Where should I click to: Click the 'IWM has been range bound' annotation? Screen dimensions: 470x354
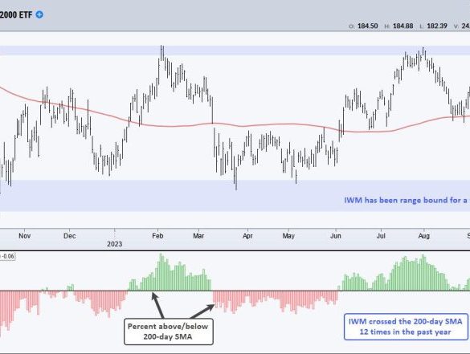407,200
